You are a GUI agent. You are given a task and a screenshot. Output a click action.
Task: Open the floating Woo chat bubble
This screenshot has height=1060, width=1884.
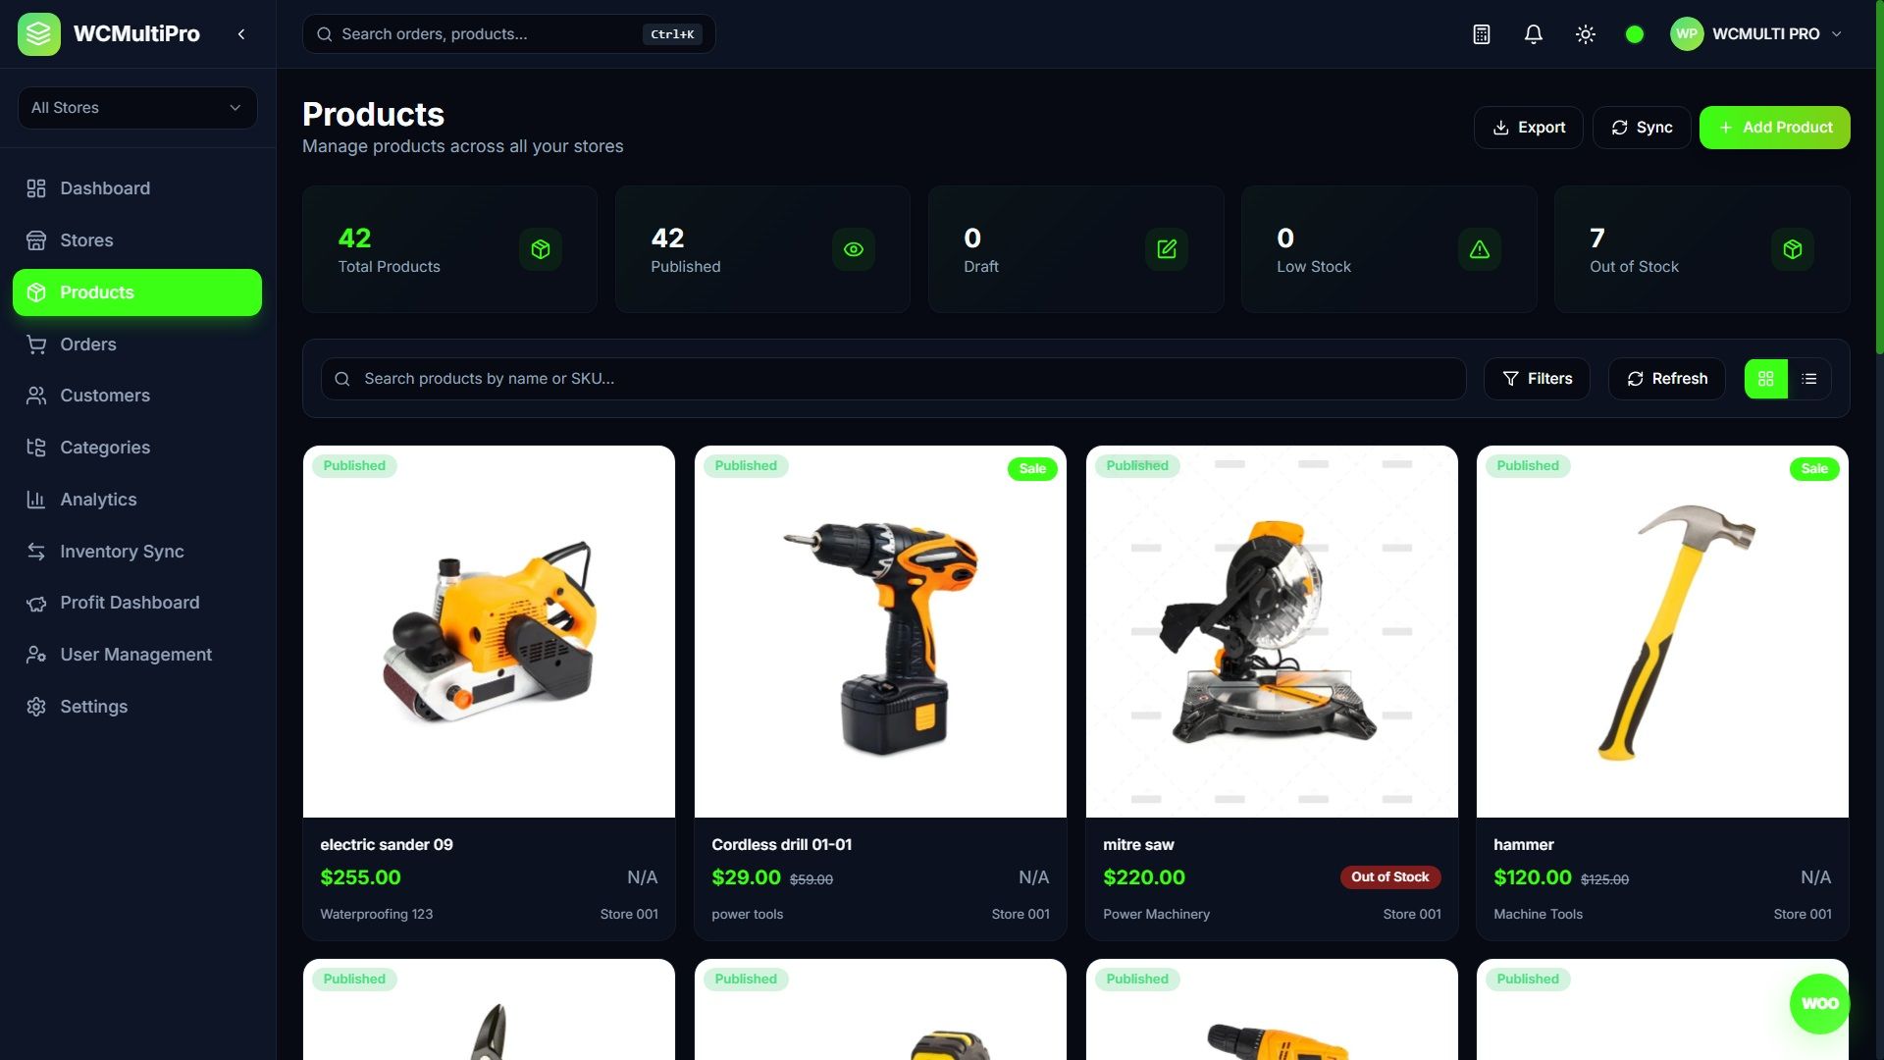pyautogui.click(x=1819, y=1003)
